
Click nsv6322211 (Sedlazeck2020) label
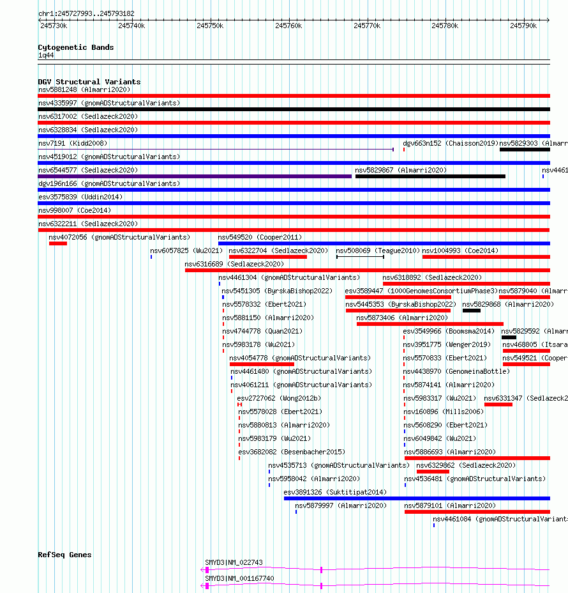88,224
